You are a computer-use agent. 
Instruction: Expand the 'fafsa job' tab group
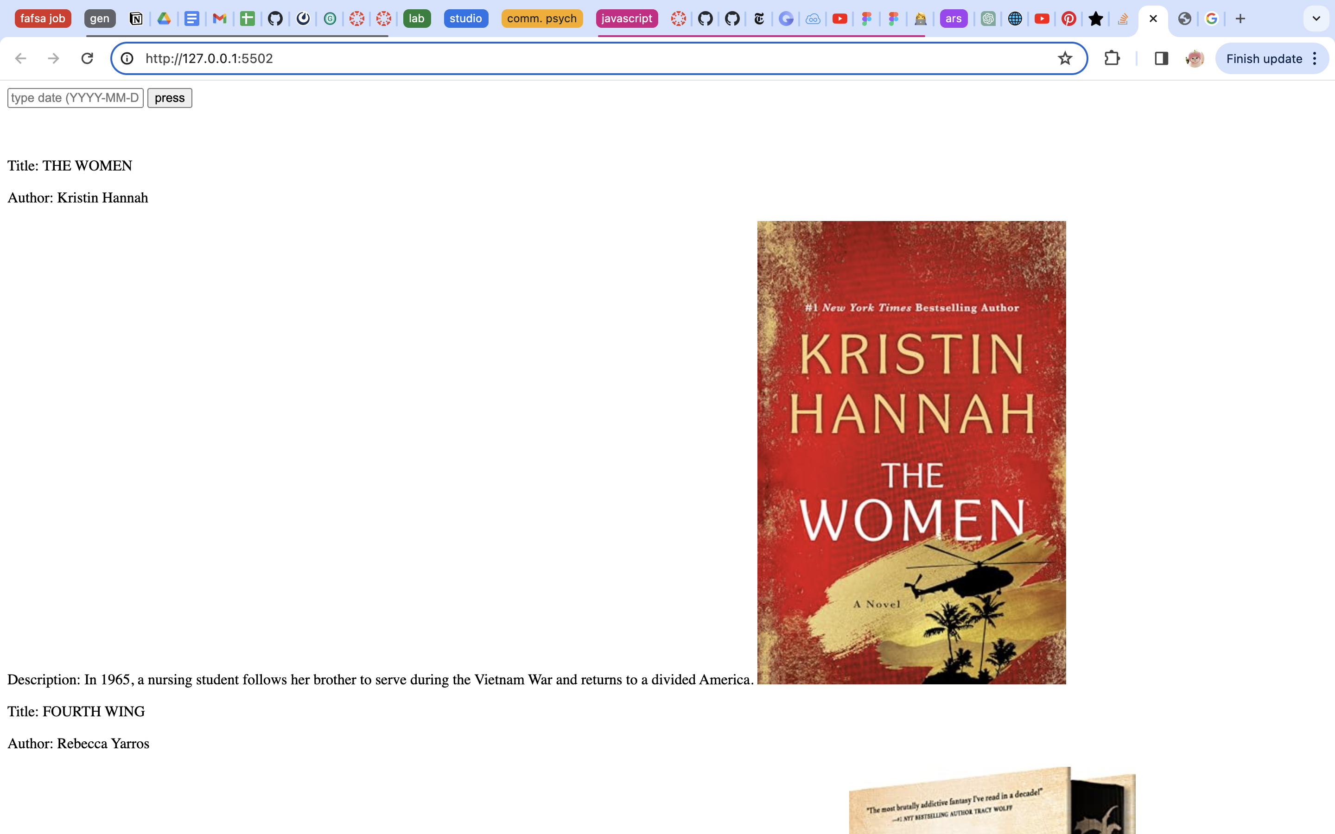click(43, 19)
